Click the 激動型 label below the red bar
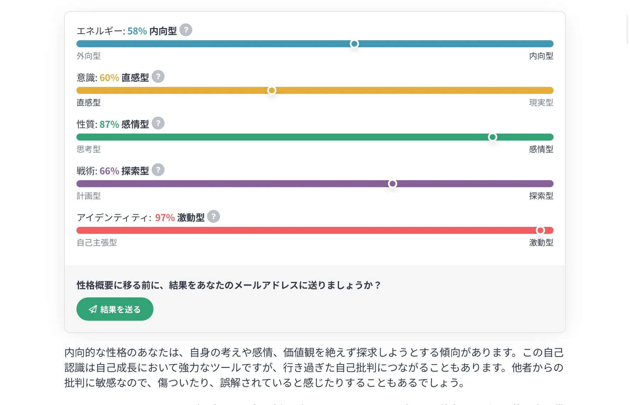 click(x=541, y=243)
